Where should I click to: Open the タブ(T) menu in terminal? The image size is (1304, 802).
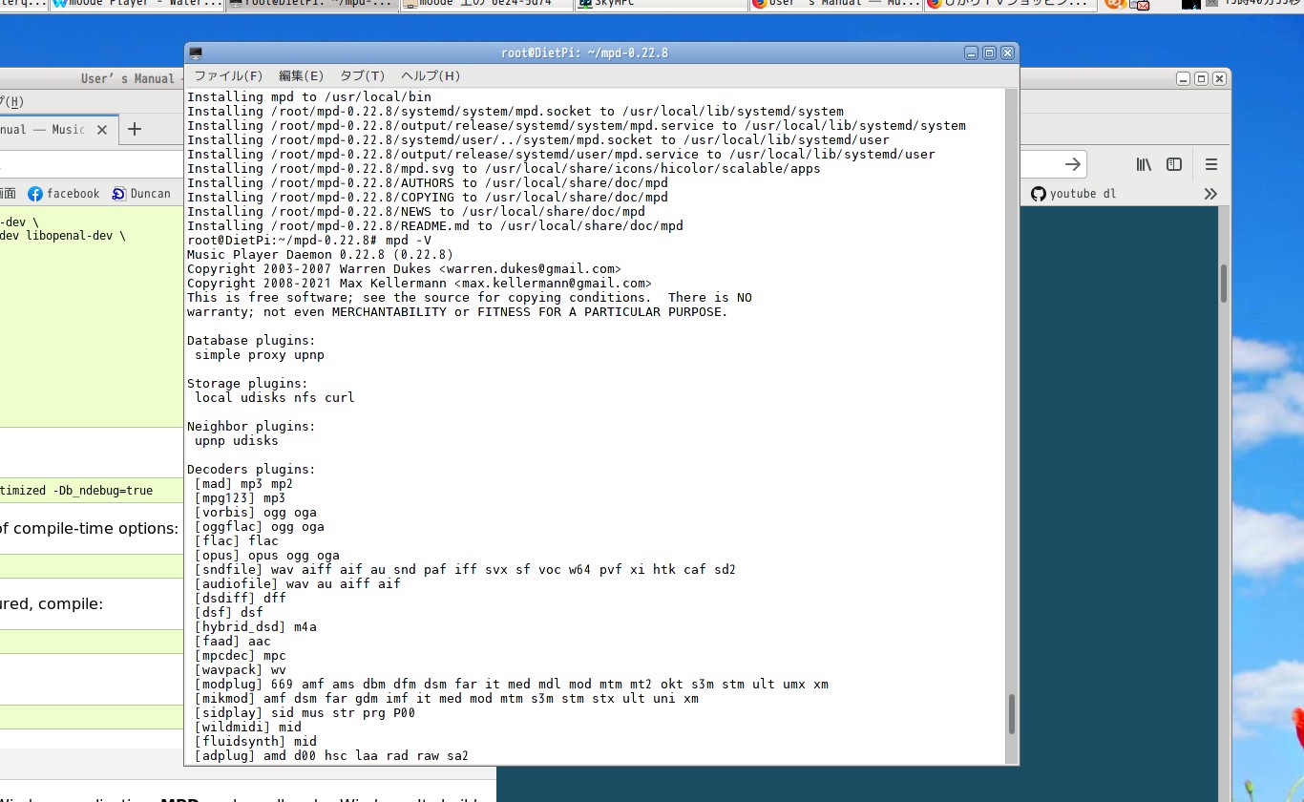362,76
